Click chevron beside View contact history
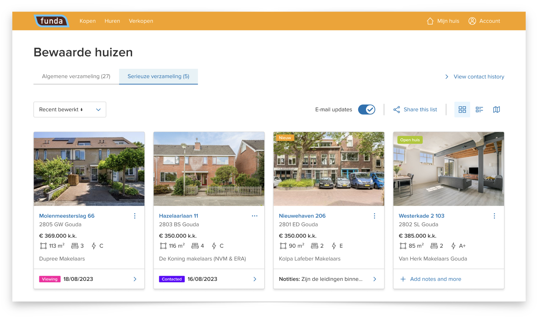 [447, 77]
